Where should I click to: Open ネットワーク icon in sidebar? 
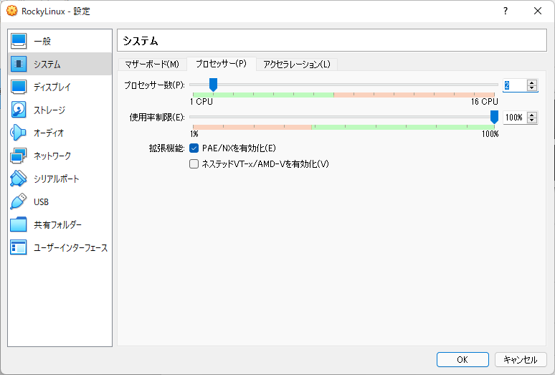click(x=19, y=156)
